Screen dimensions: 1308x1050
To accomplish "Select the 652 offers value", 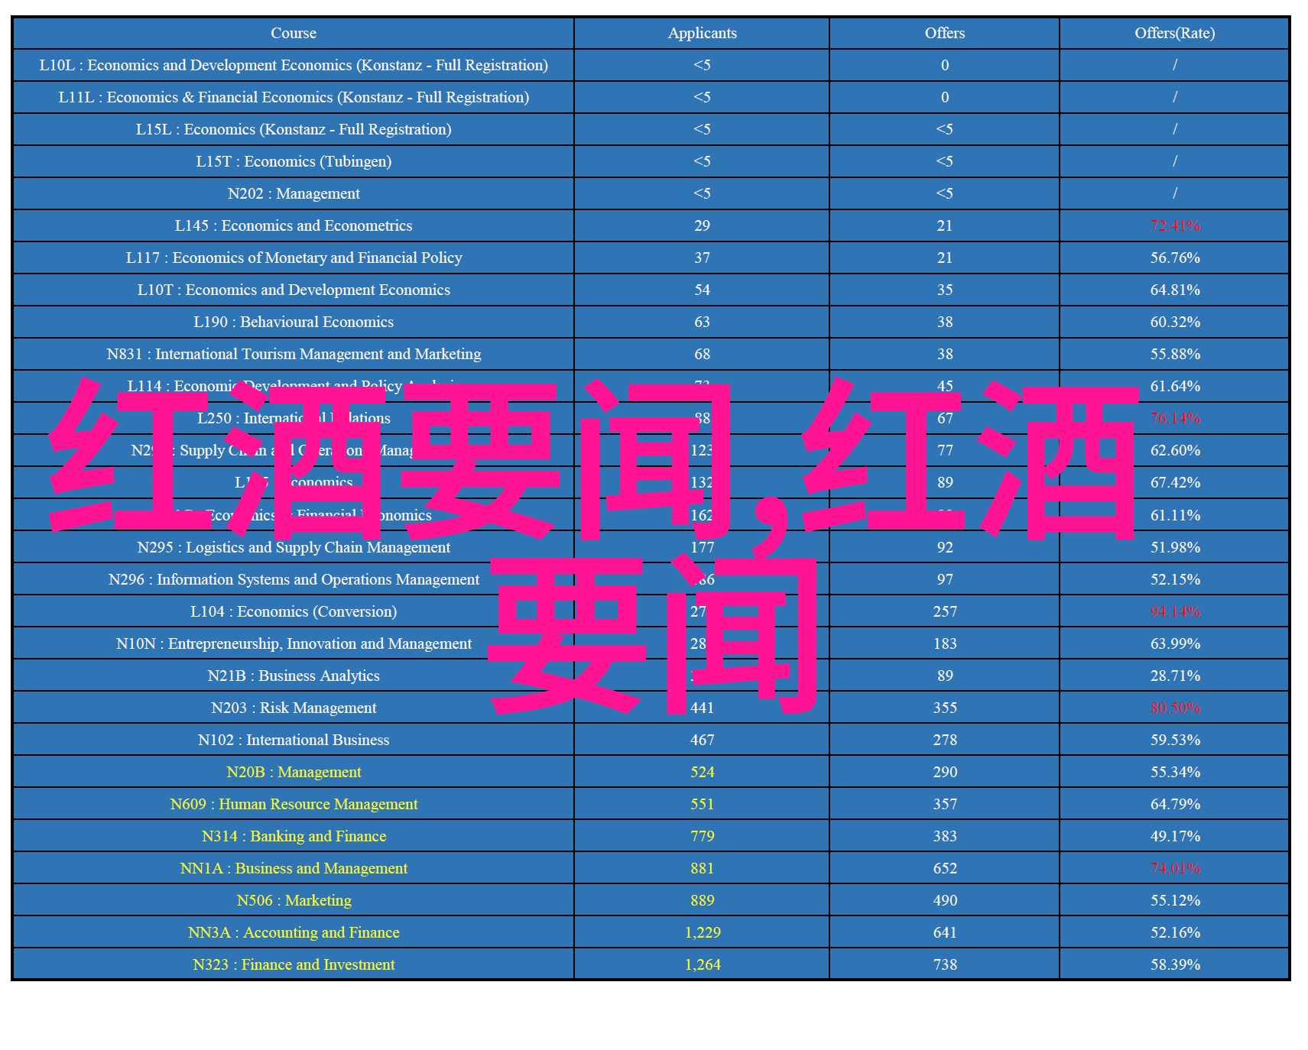I will click(x=945, y=868).
